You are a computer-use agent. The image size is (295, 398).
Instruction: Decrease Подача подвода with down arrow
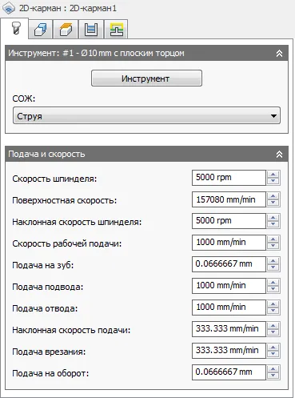(x=273, y=289)
